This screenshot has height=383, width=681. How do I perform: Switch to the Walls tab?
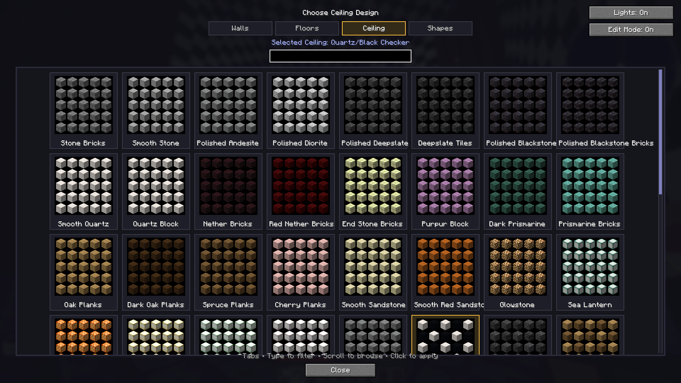click(240, 28)
